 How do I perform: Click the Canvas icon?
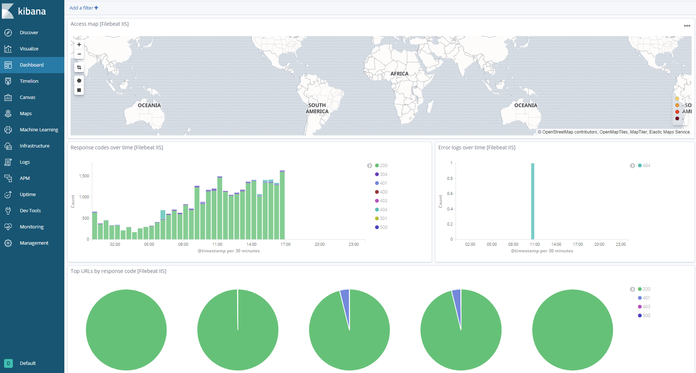point(8,97)
